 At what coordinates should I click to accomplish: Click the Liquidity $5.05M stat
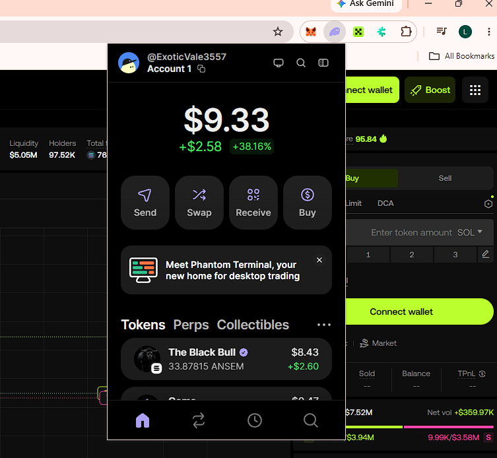(x=24, y=149)
